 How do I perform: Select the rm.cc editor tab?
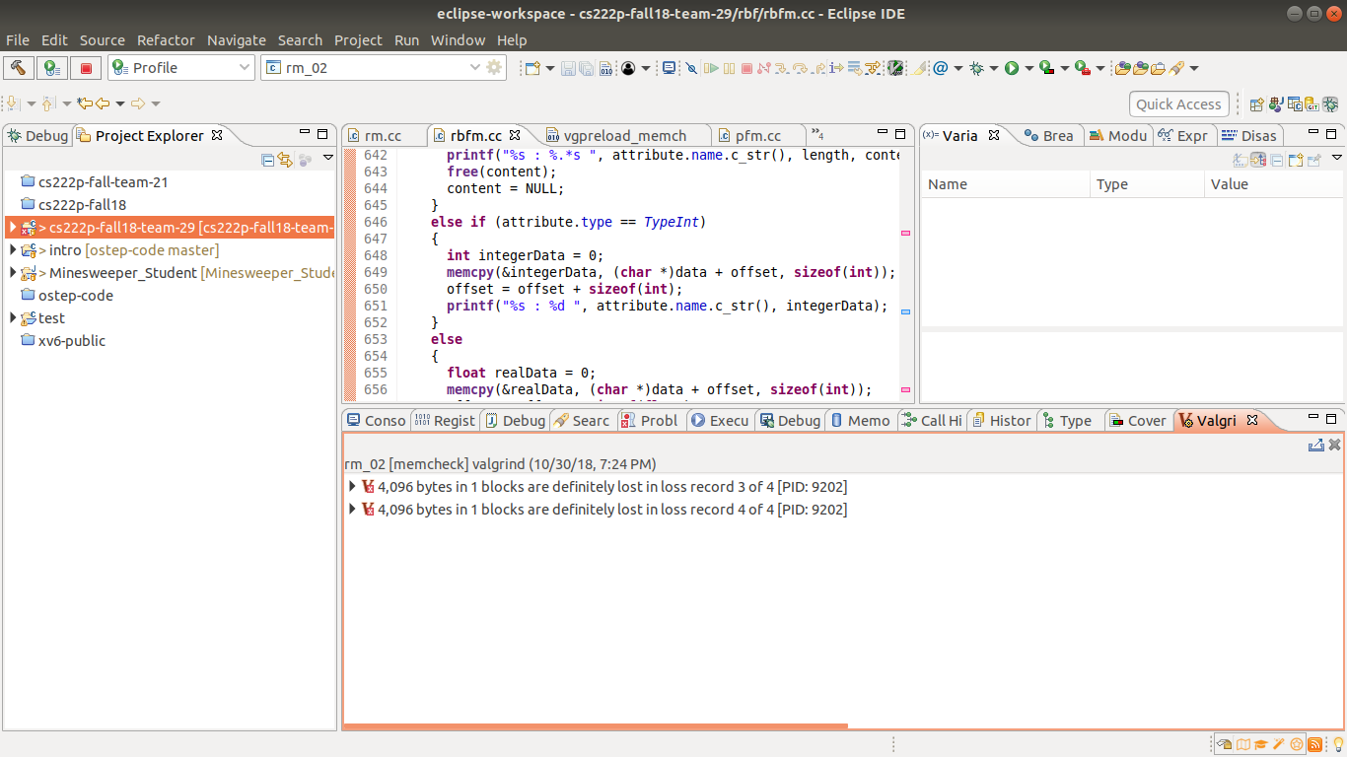[383, 136]
